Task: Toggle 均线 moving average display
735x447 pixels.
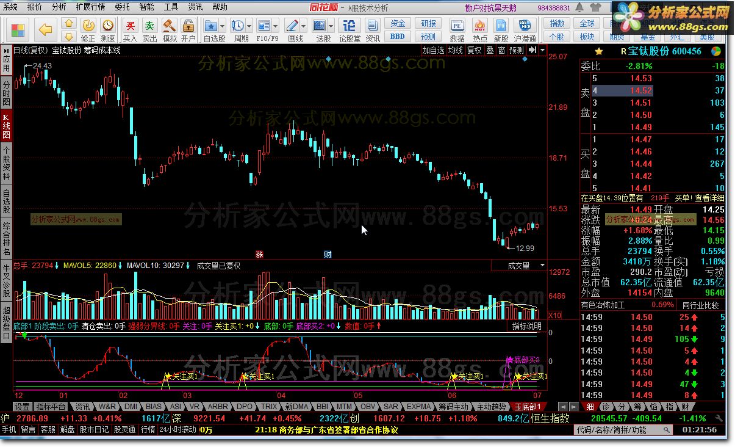Action: tap(455, 50)
